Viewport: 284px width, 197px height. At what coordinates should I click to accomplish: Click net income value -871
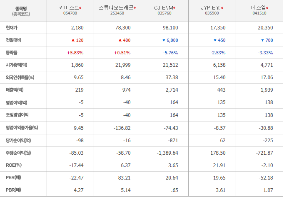173,140
